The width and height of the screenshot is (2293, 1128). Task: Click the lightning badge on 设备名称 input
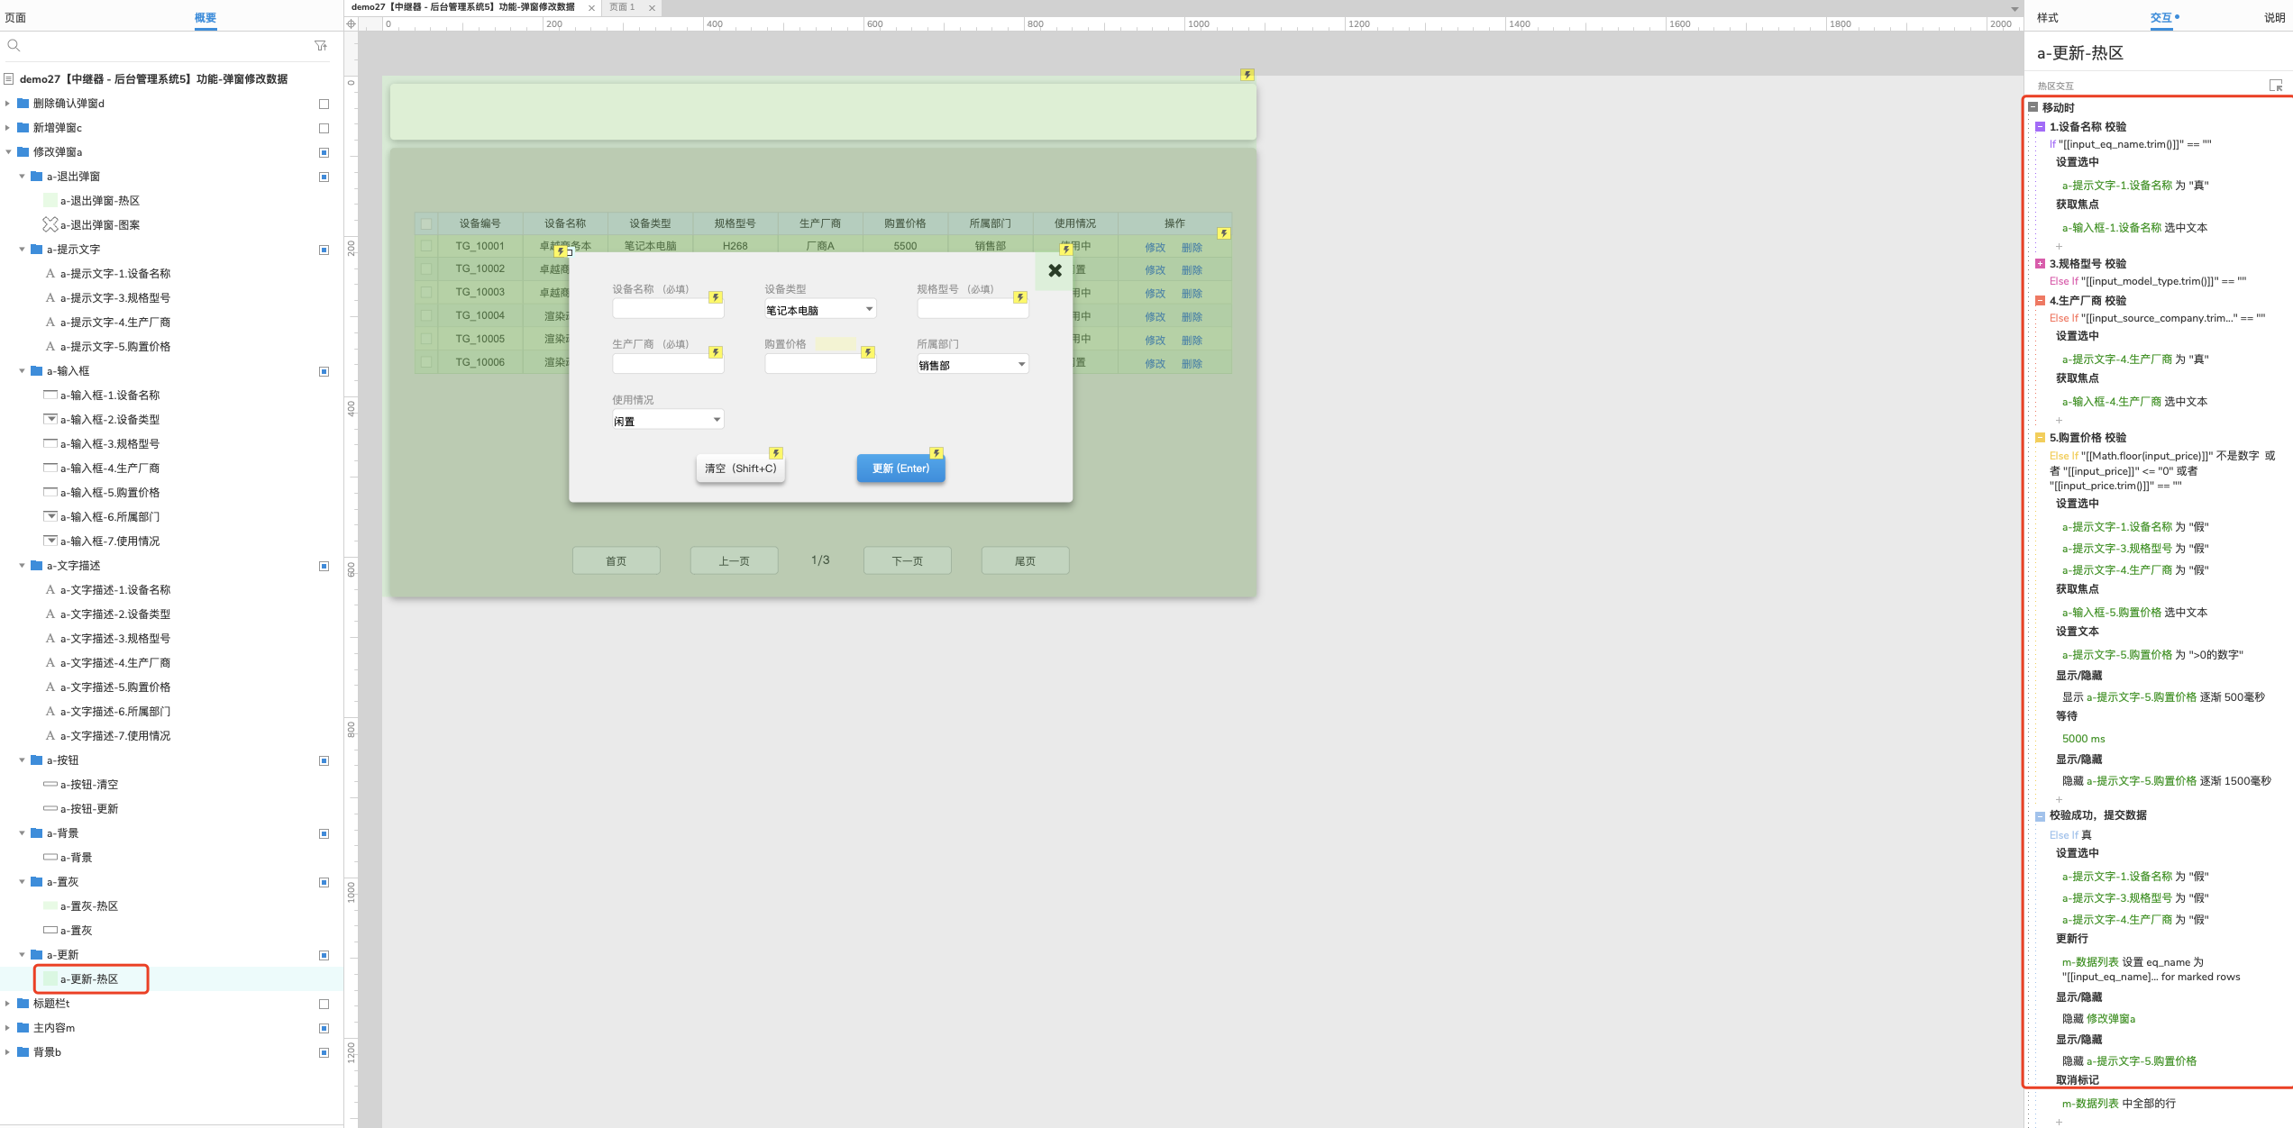click(716, 297)
